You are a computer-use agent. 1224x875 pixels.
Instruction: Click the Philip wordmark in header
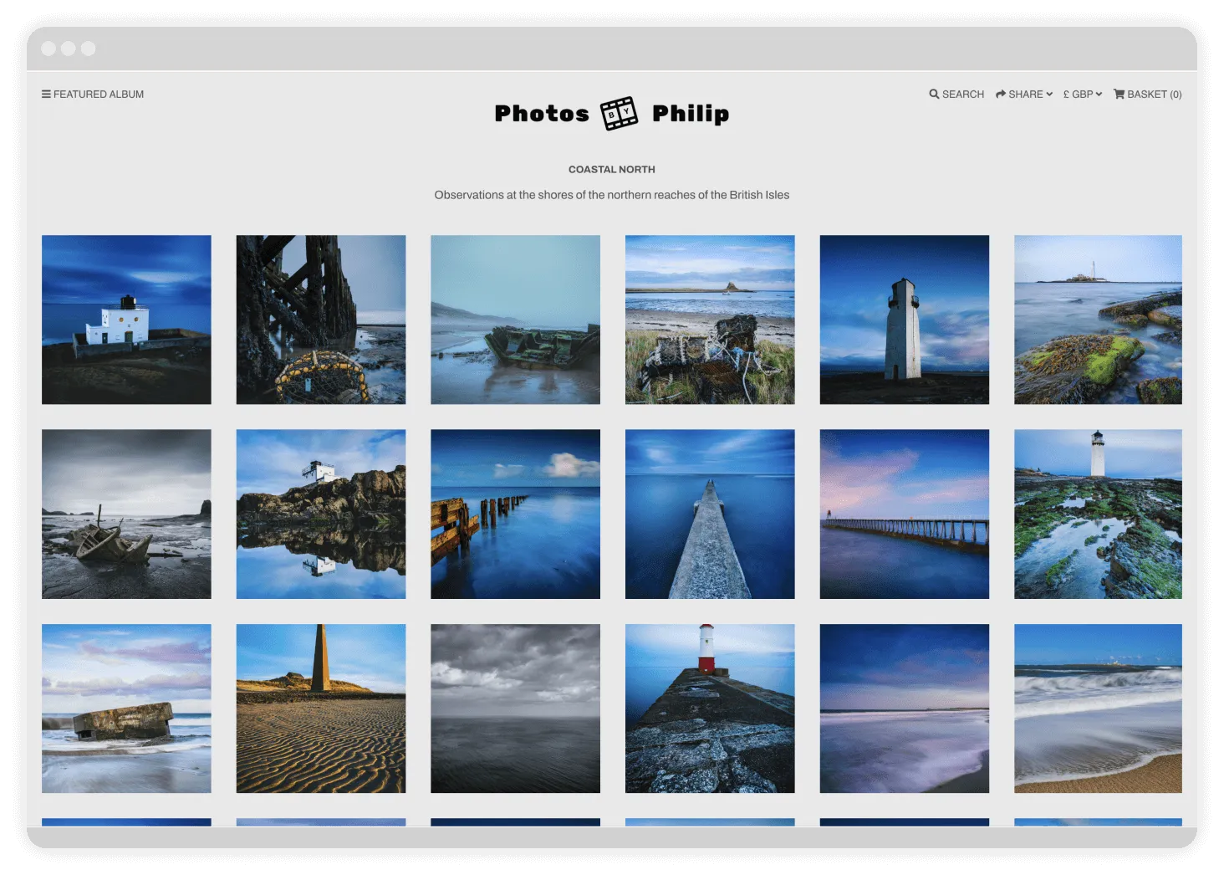click(x=691, y=114)
